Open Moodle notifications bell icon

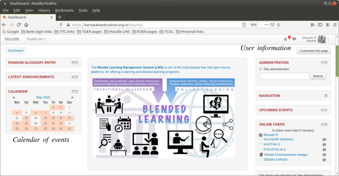(285, 39)
